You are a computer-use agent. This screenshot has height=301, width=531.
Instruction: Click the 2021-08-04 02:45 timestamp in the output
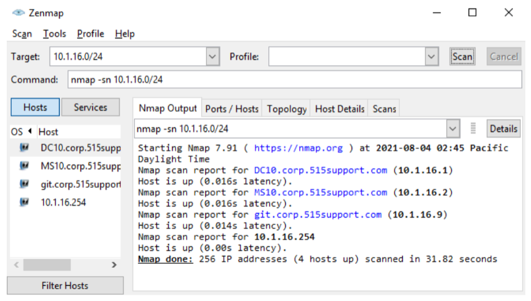click(x=420, y=148)
